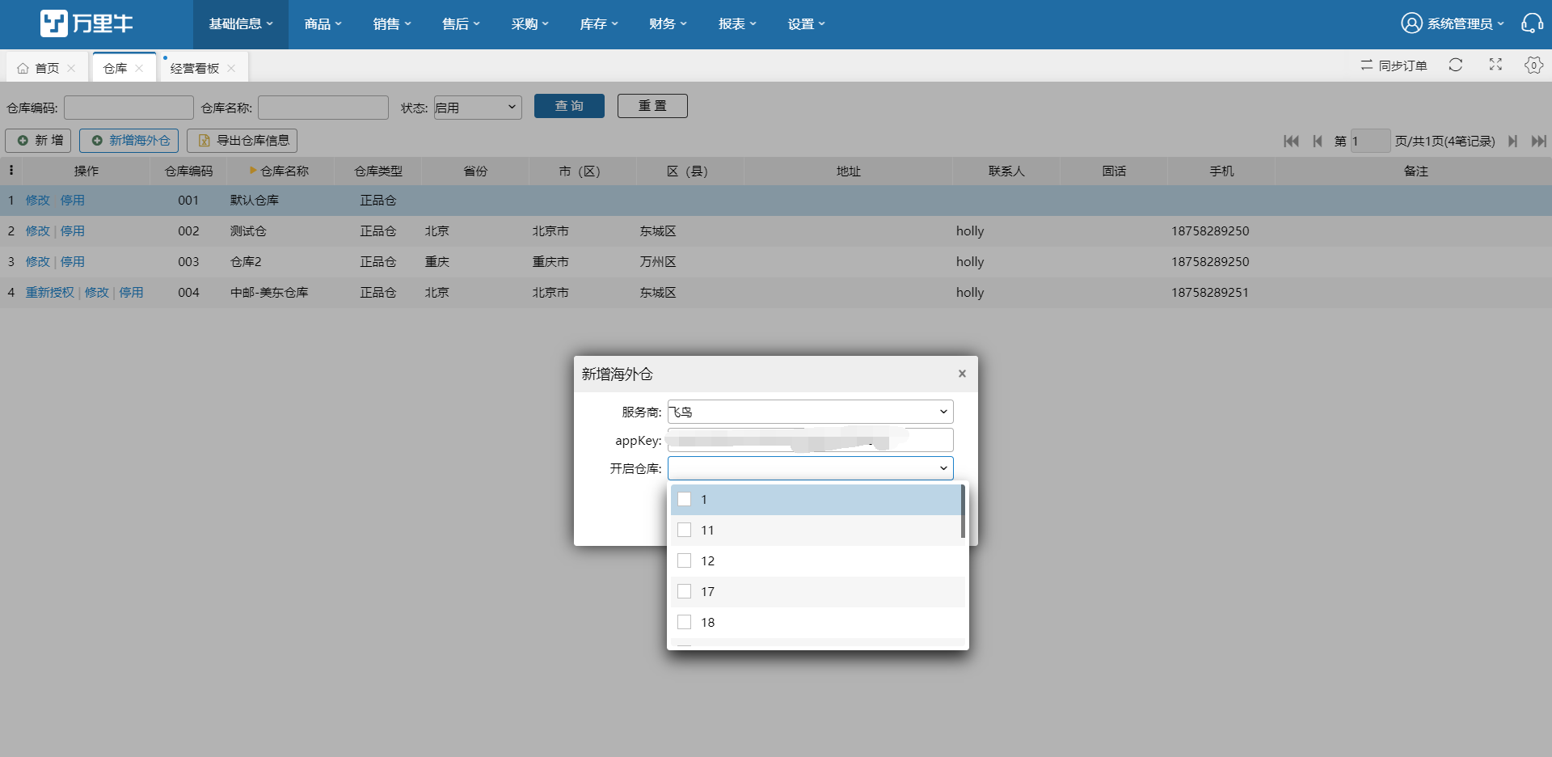Expand the 采购 menu
The image size is (1552, 757).
[529, 24]
